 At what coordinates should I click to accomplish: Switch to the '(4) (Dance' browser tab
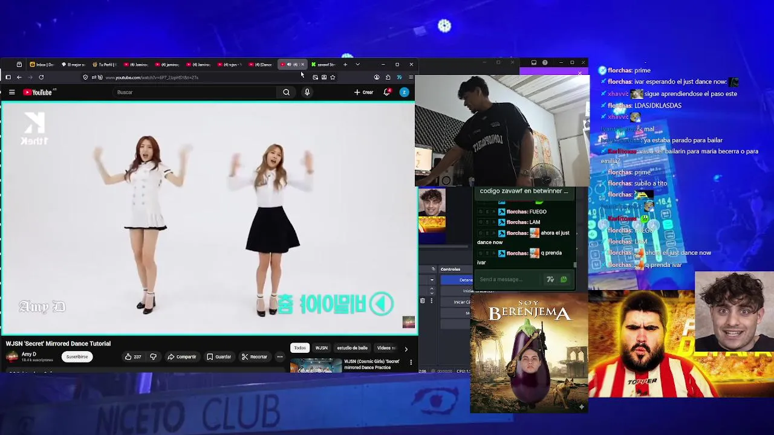pyautogui.click(x=261, y=65)
